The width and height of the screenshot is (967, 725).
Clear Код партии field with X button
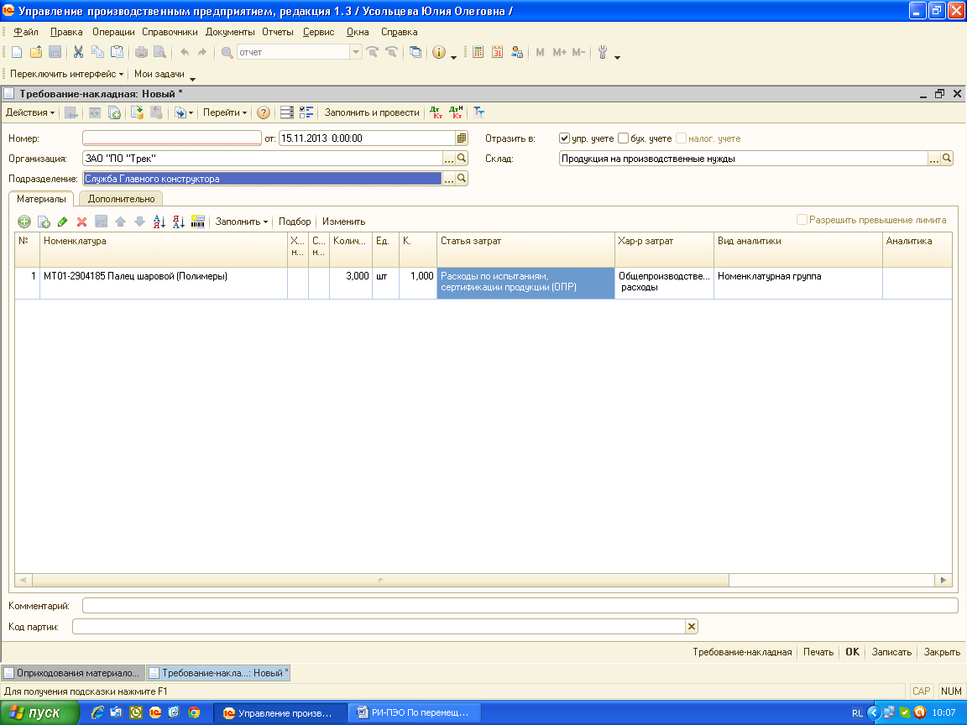click(x=692, y=626)
